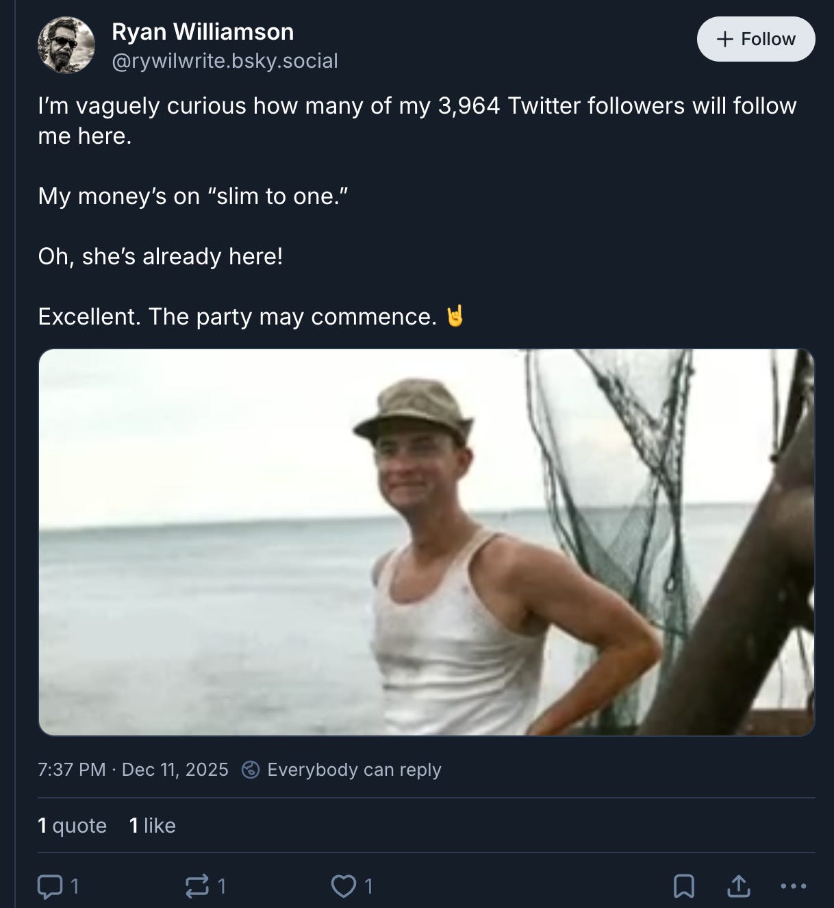The width and height of the screenshot is (834, 908).
Task: Click the reply speech bubble icon
Action: click(49, 887)
